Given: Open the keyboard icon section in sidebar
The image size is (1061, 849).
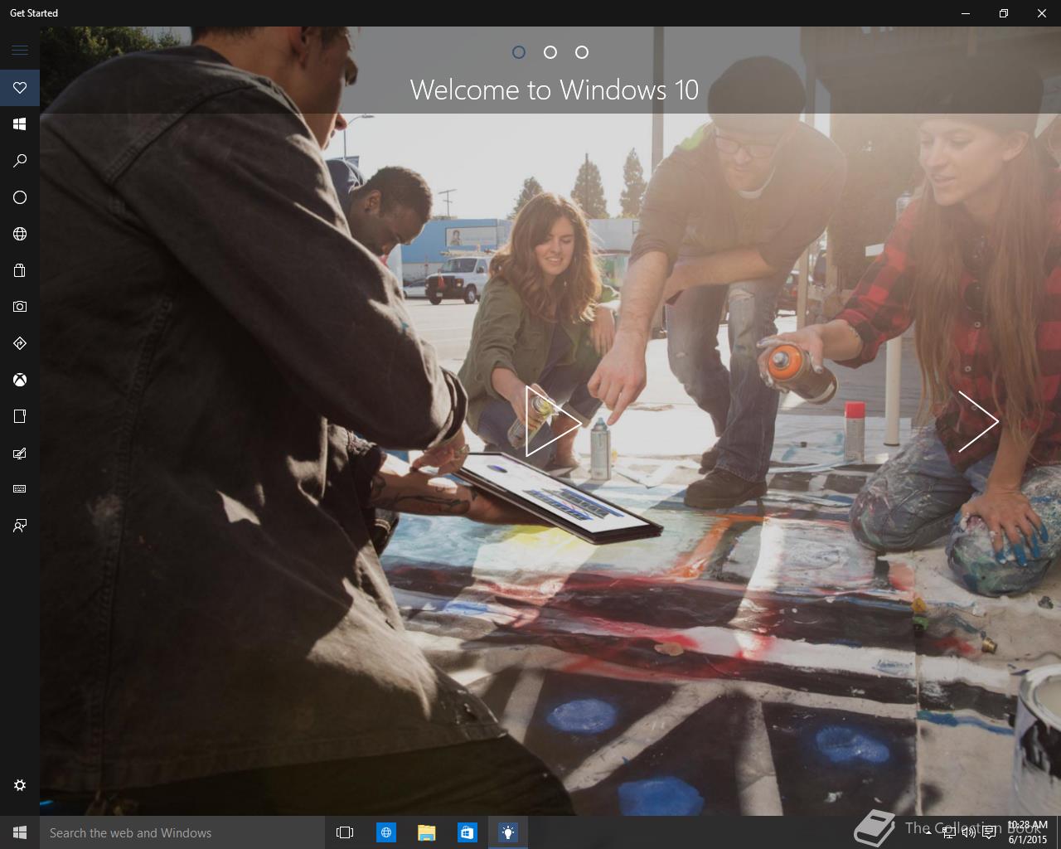Looking at the screenshot, I should pos(20,489).
